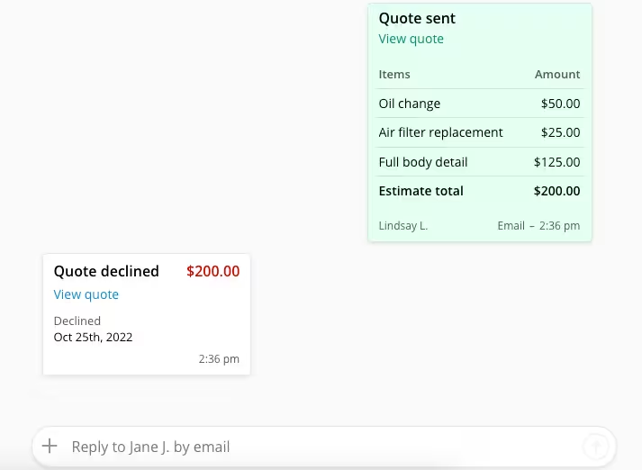Open View quote in Quote declined card
642x470 pixels.
pyautogui.click(x=86, y=294)
